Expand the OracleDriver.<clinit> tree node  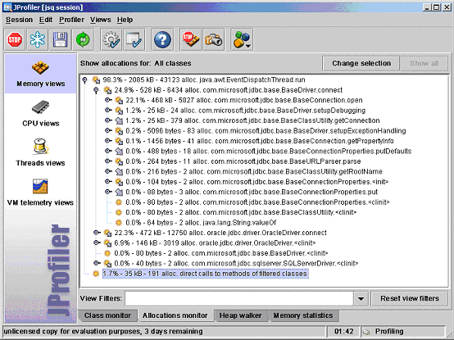97,243
